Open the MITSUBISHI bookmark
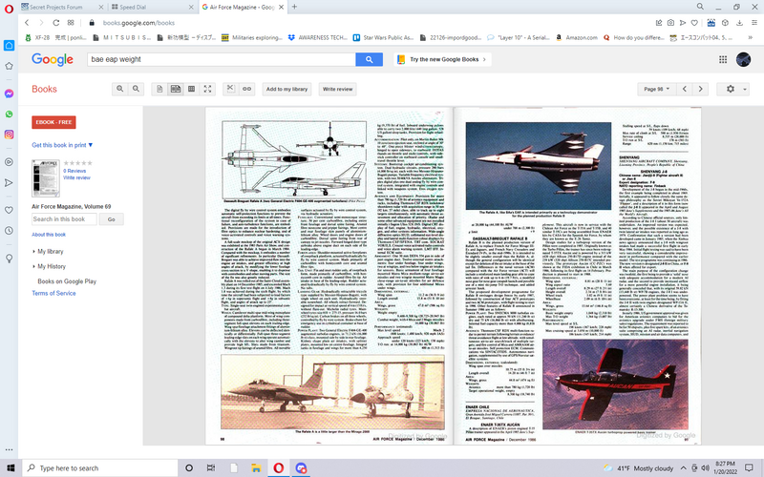 [x=122, y=37]
